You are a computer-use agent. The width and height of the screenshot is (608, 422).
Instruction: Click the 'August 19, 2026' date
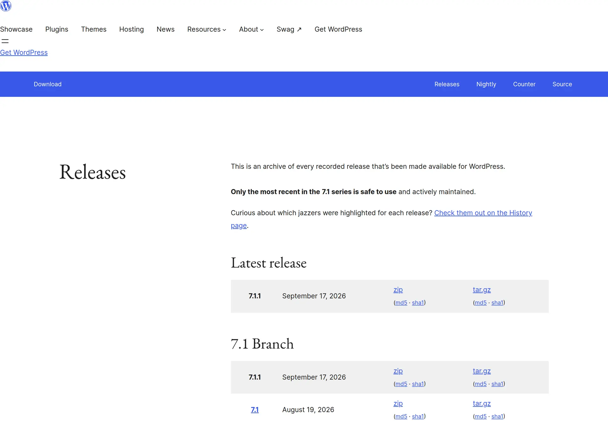pyautogui.click(x=308, y=410)
